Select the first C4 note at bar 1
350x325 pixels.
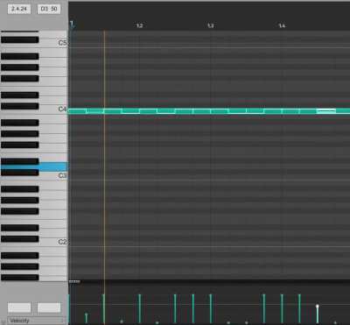(x=78, y=111)
